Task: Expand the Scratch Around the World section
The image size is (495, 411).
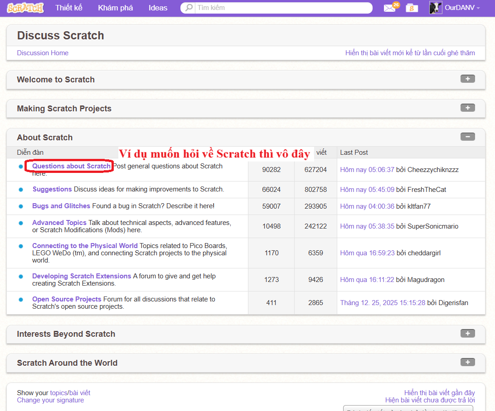Action: click(x=467, y=362)
